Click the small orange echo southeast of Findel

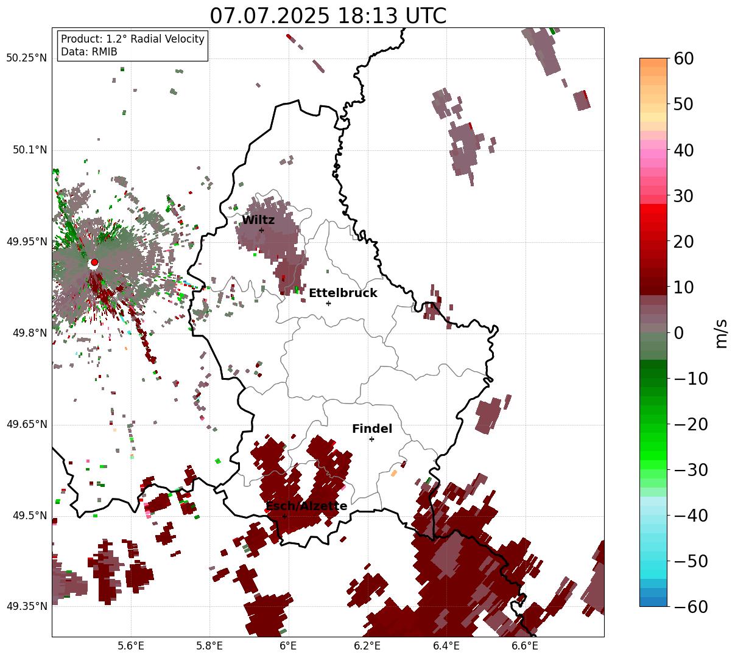394,473
